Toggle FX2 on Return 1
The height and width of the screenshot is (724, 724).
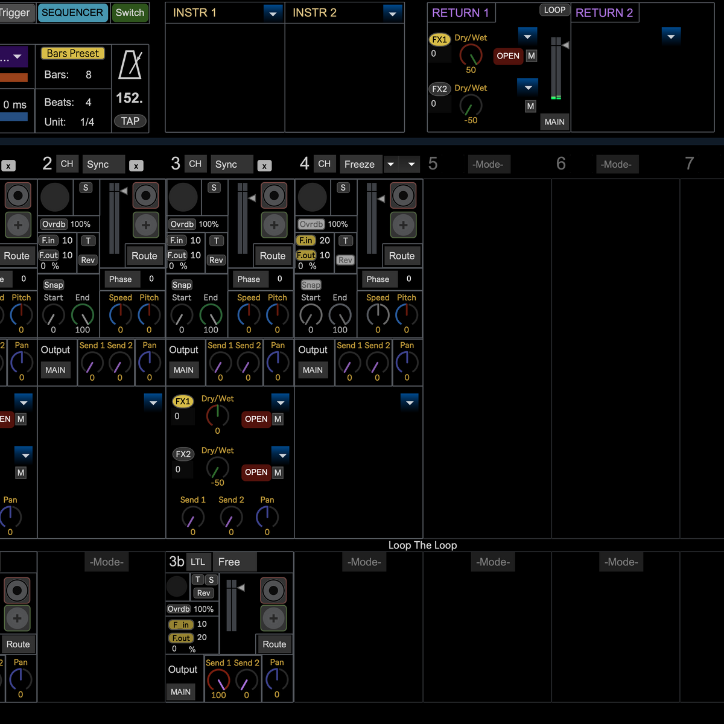[x=440, y=89]
